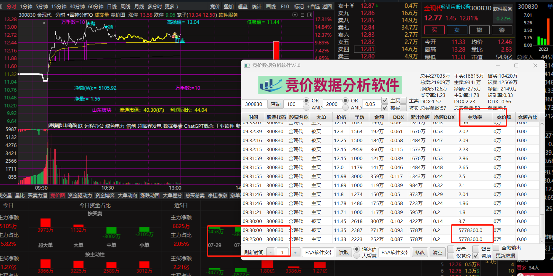Click the red 买 button
The height and width of the screenshot is (276, 553).
(x=434, y=30)
